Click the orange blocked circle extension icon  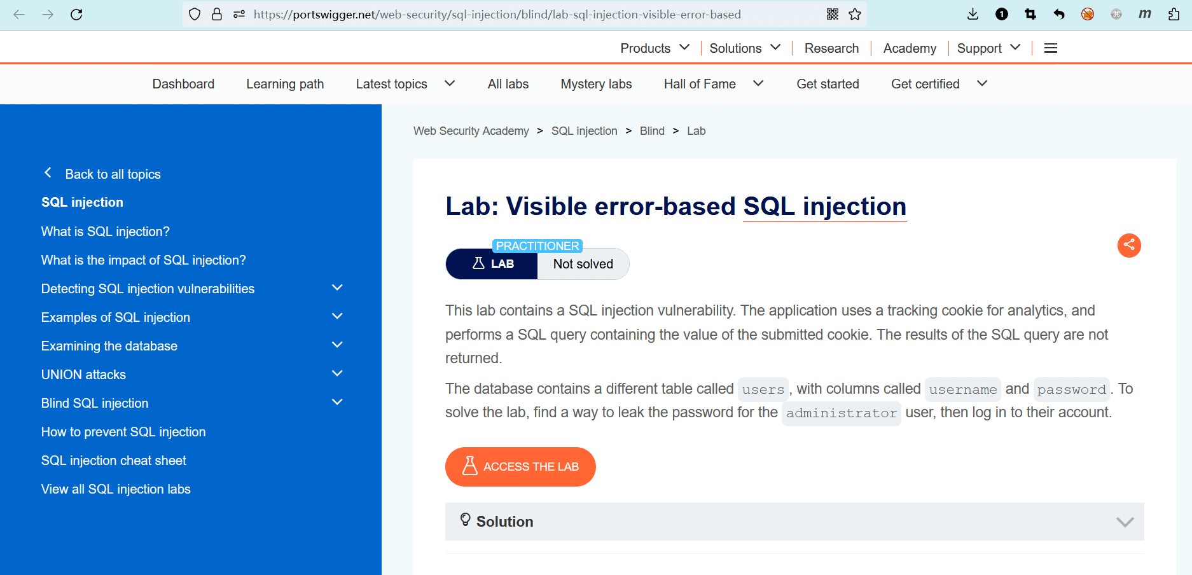coord(1088,14)
